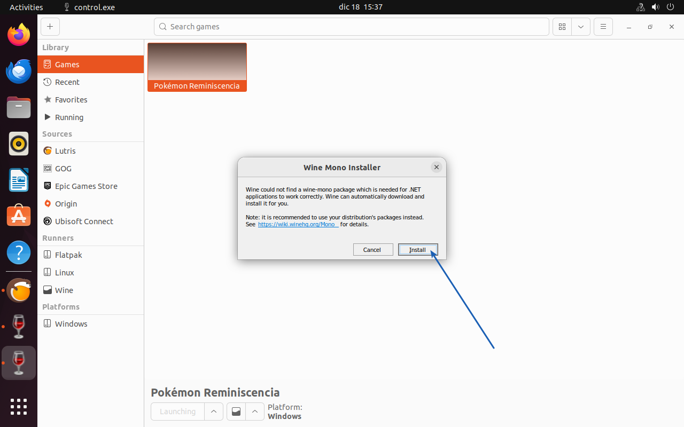Select Ubisoft Connect source
The image size is (684, 427).
[91, 221]
